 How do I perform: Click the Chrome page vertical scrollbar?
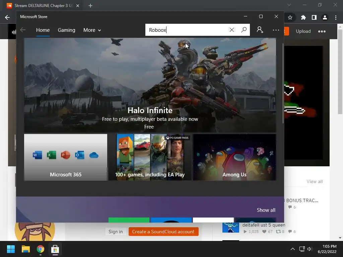pos(340,72)
